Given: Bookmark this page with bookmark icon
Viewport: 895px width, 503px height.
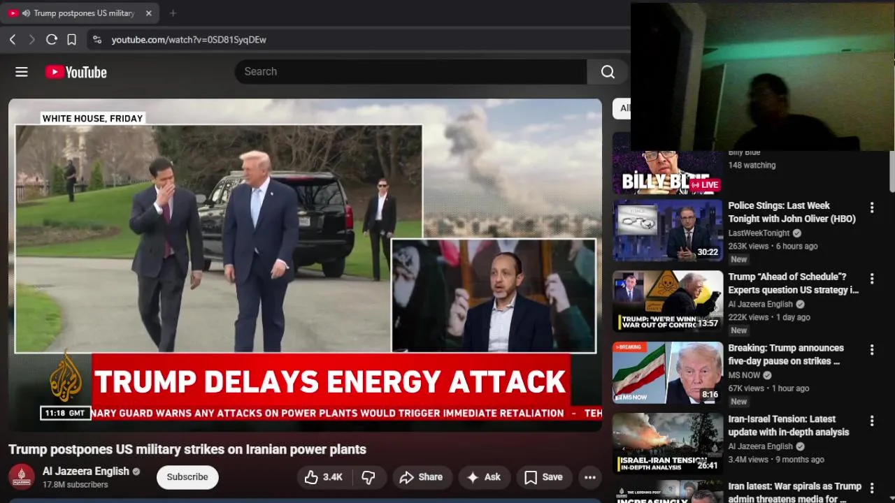Looking at the screenshot, I should [71, 40].
